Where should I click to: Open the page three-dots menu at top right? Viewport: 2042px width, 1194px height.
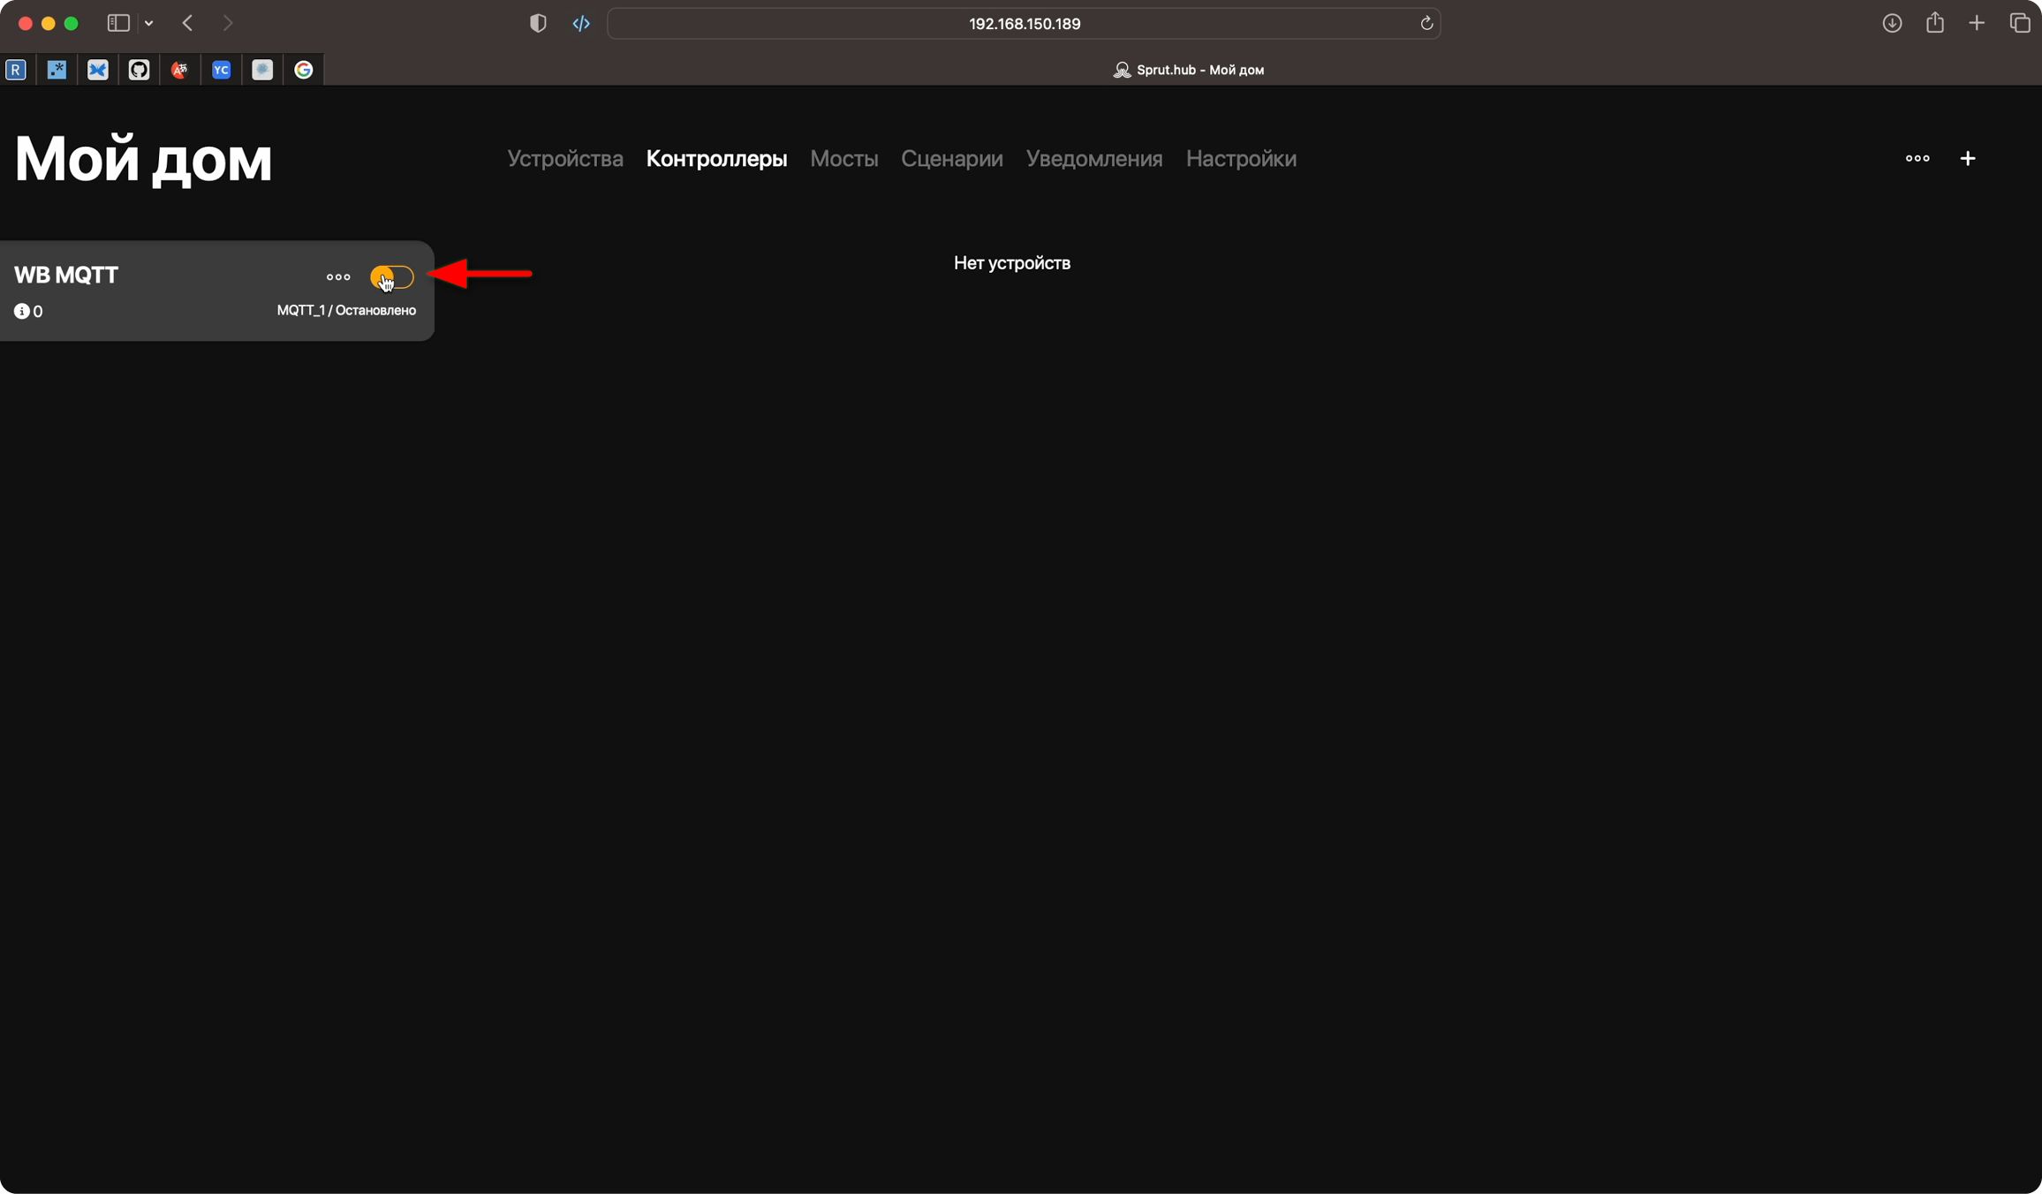point(1917,159)
